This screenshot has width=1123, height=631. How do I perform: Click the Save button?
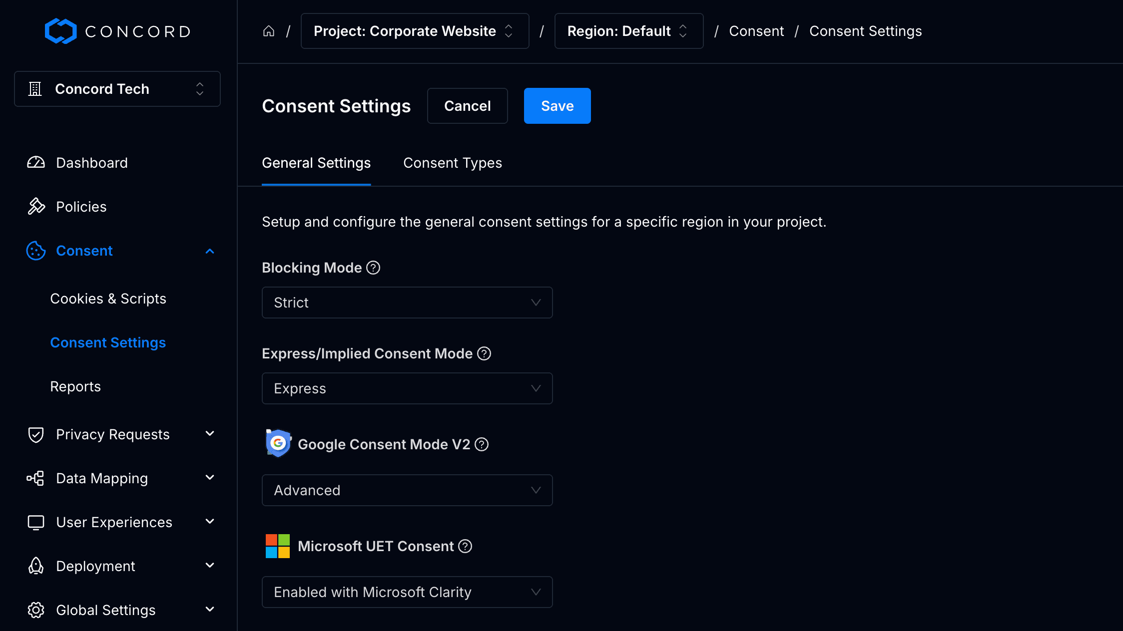(x=557, y=105)
